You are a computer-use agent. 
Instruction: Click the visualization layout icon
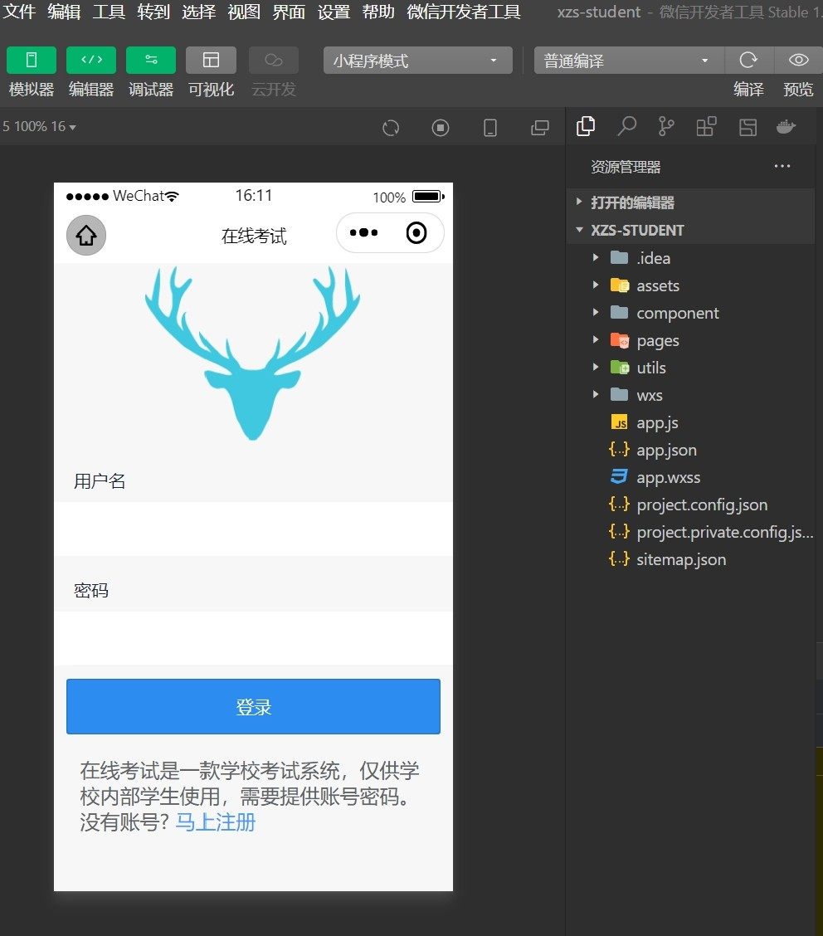tap(211, 60)
